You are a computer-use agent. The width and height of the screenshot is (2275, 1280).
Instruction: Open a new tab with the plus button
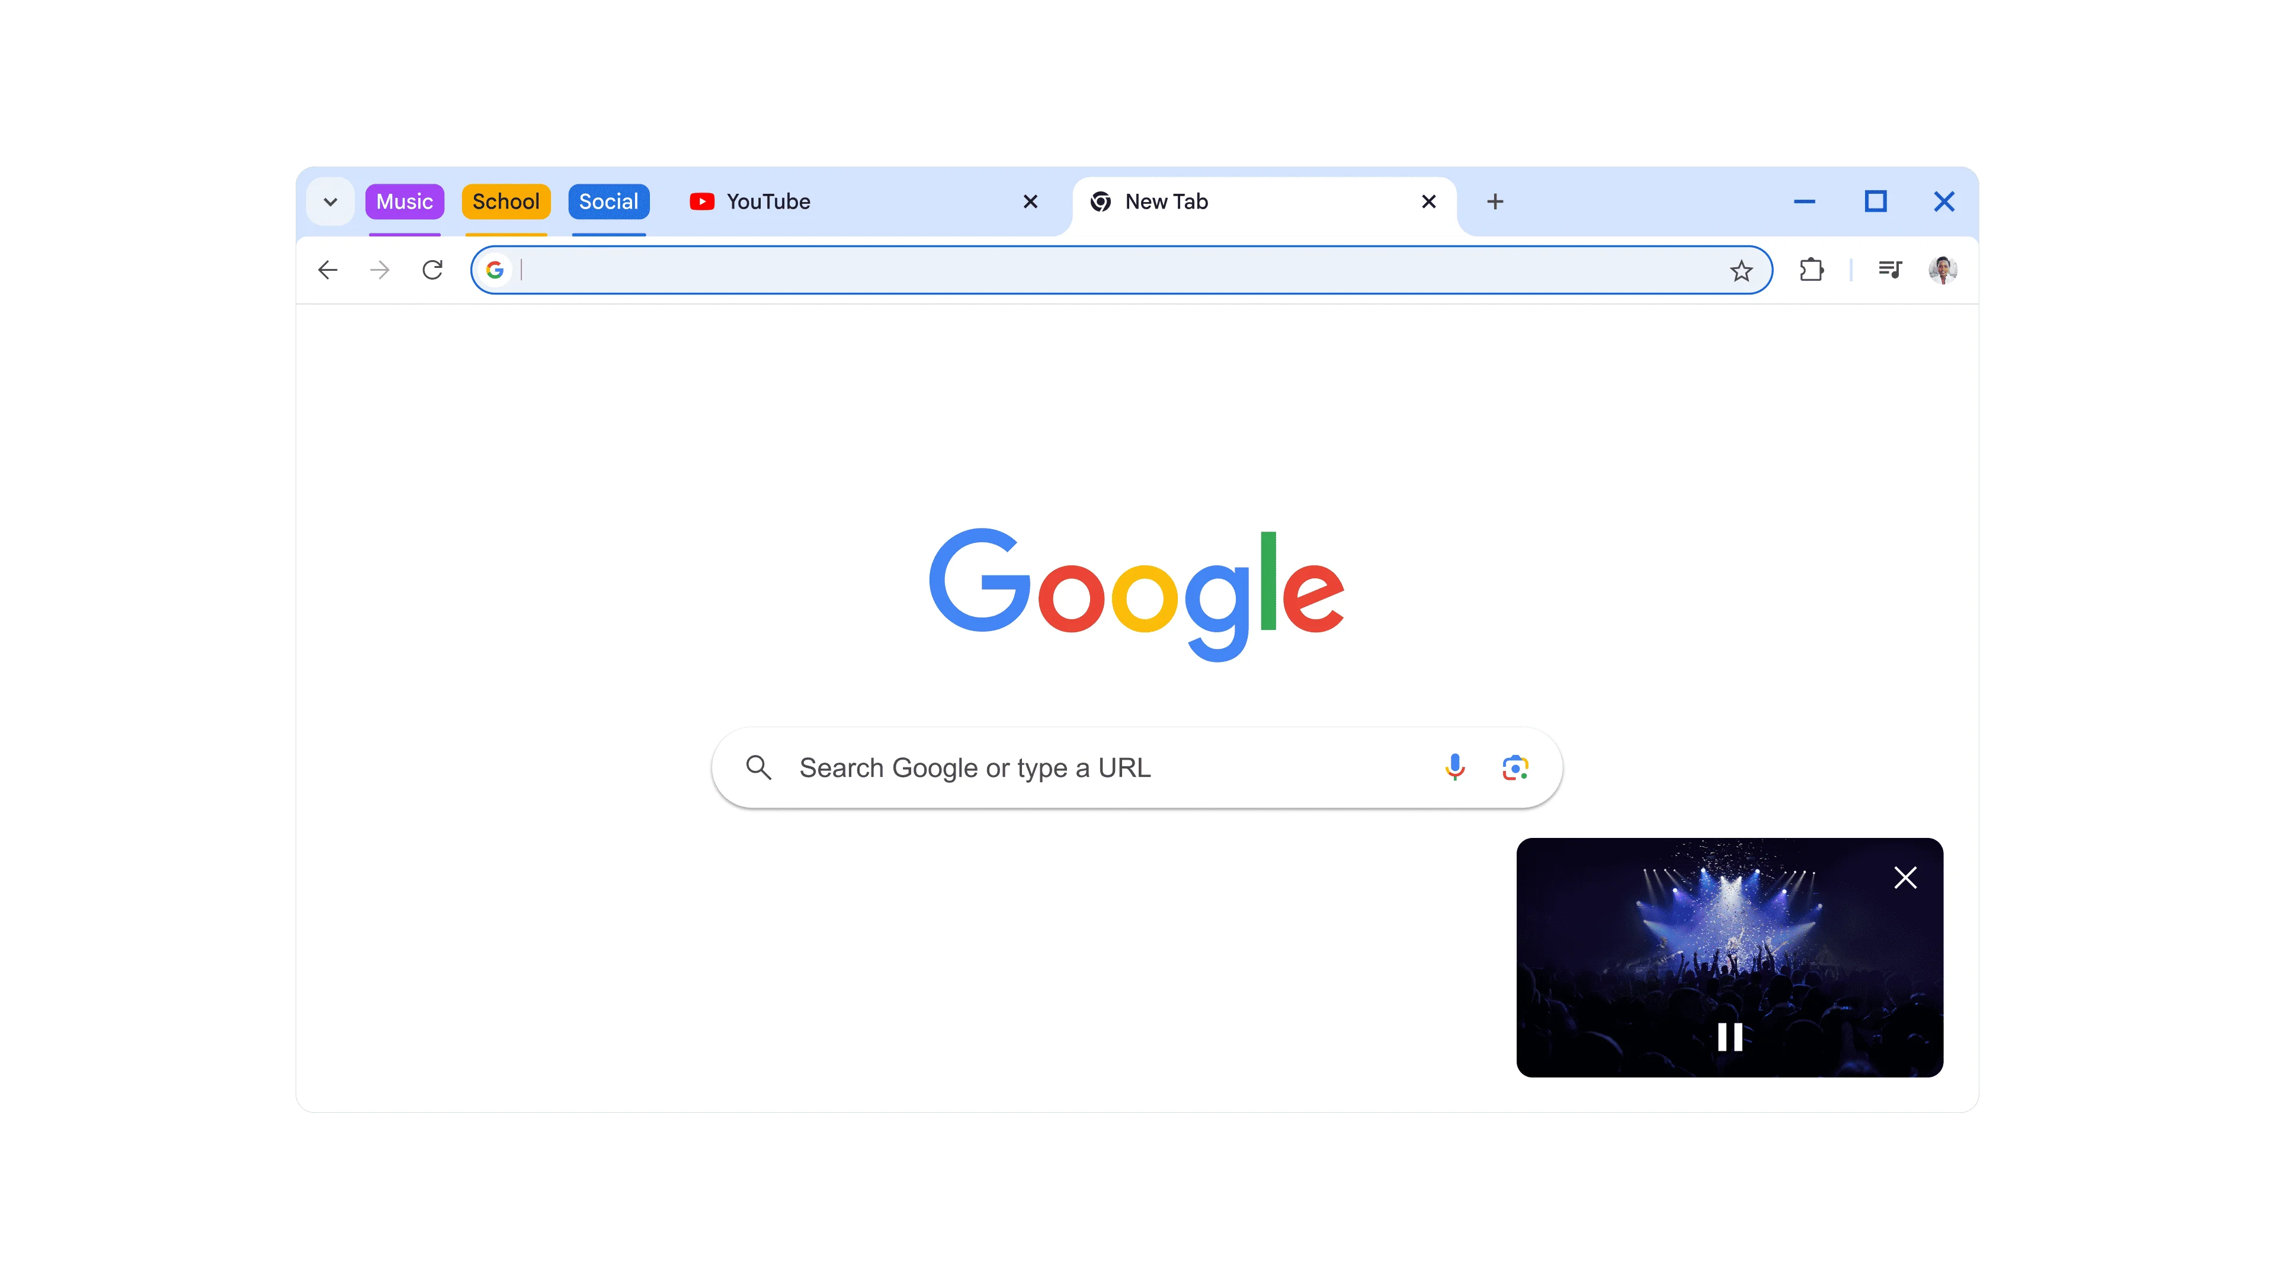tap(1495, 201)
